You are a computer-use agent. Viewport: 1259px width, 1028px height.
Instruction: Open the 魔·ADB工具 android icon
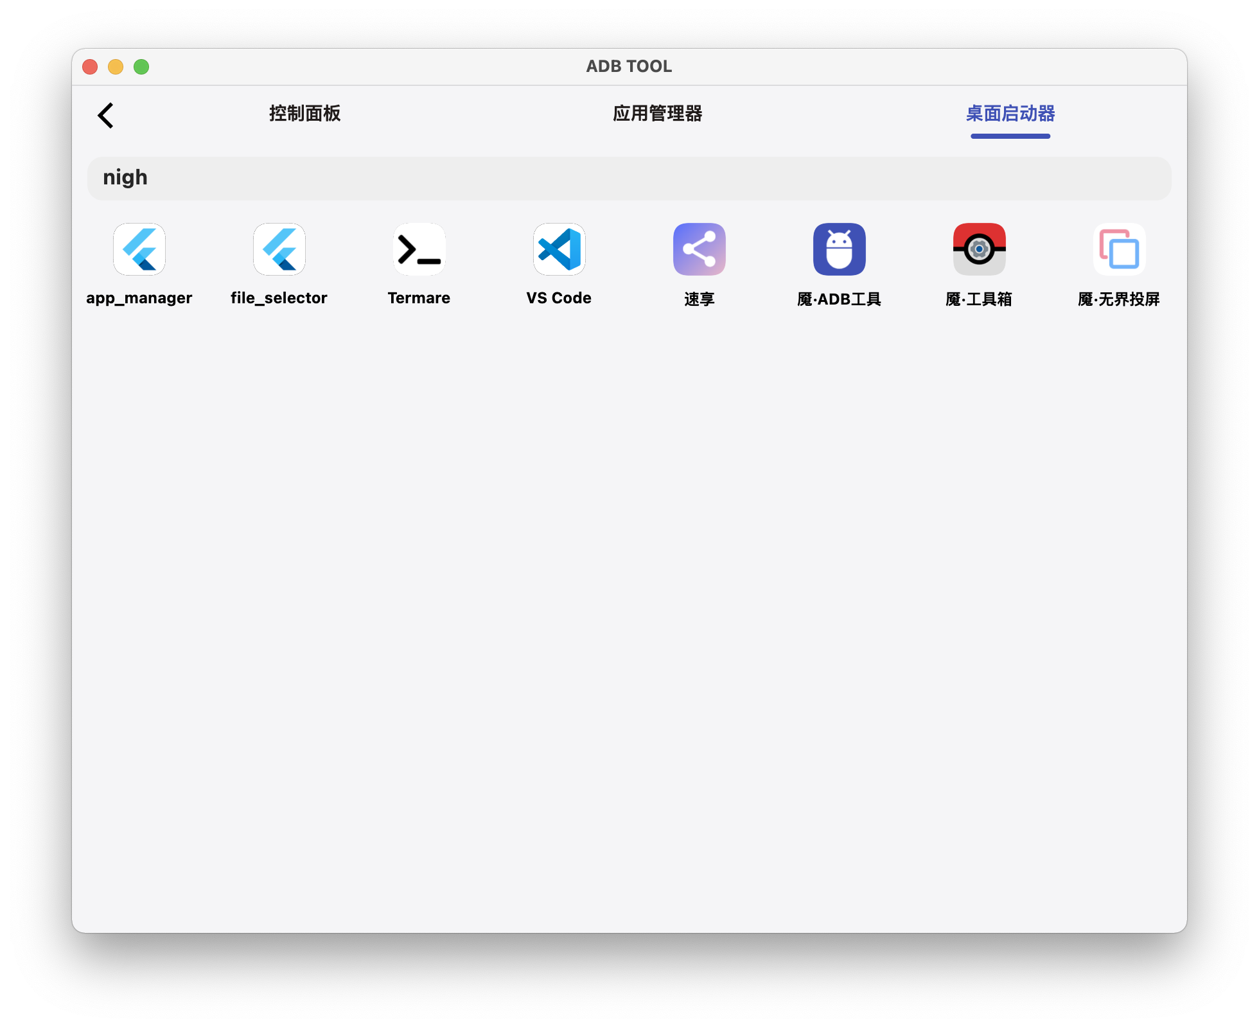tap(839, 249)
